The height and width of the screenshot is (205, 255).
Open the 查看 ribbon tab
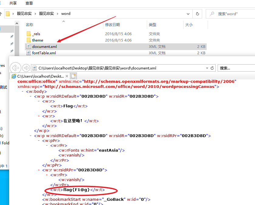click(x=29, y=3)
